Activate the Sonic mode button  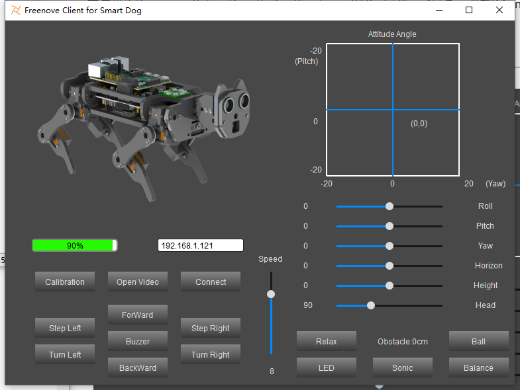click(x=403, y=368)
